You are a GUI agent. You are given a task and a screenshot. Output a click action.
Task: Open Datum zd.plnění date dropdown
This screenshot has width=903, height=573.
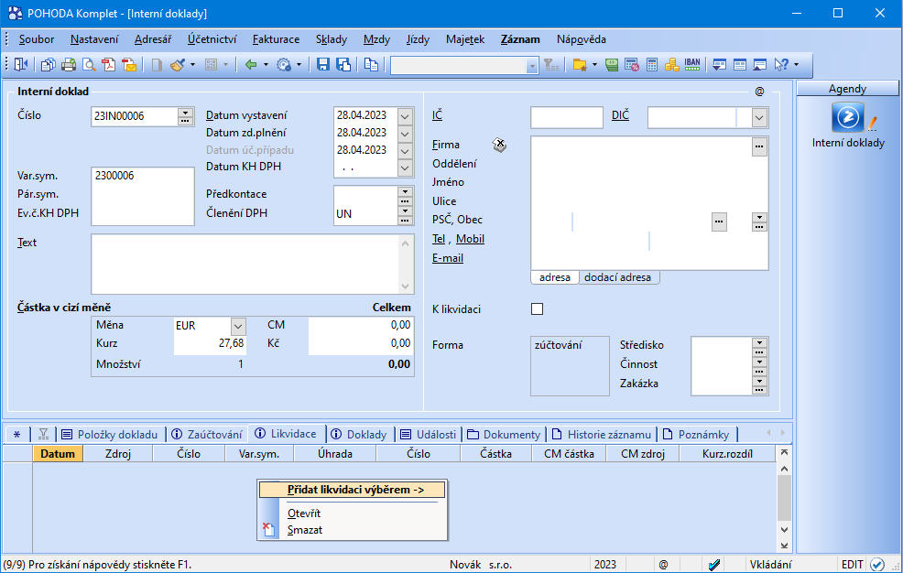point(405,134)
